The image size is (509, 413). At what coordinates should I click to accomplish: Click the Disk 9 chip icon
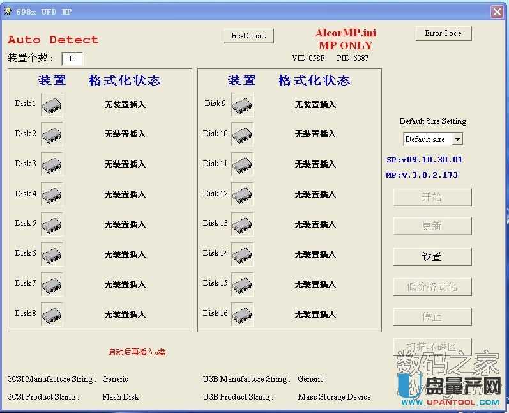(242, 105)
